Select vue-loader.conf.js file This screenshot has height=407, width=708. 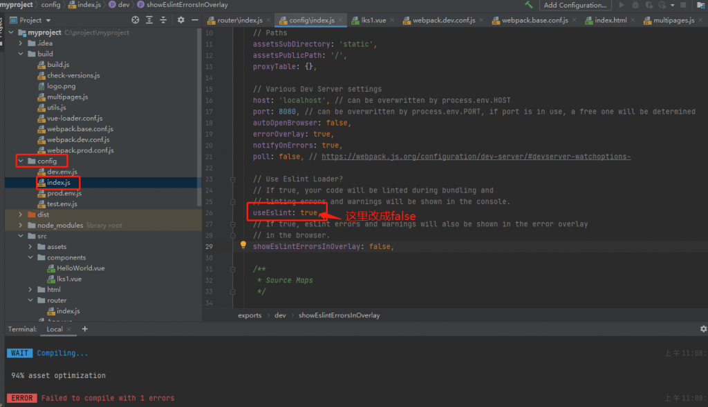[75, 118]
